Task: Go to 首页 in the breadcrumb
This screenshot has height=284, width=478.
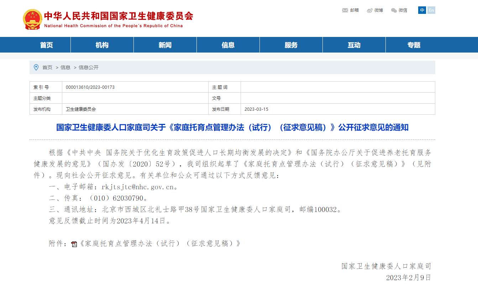Action: (x=47, y=67)
